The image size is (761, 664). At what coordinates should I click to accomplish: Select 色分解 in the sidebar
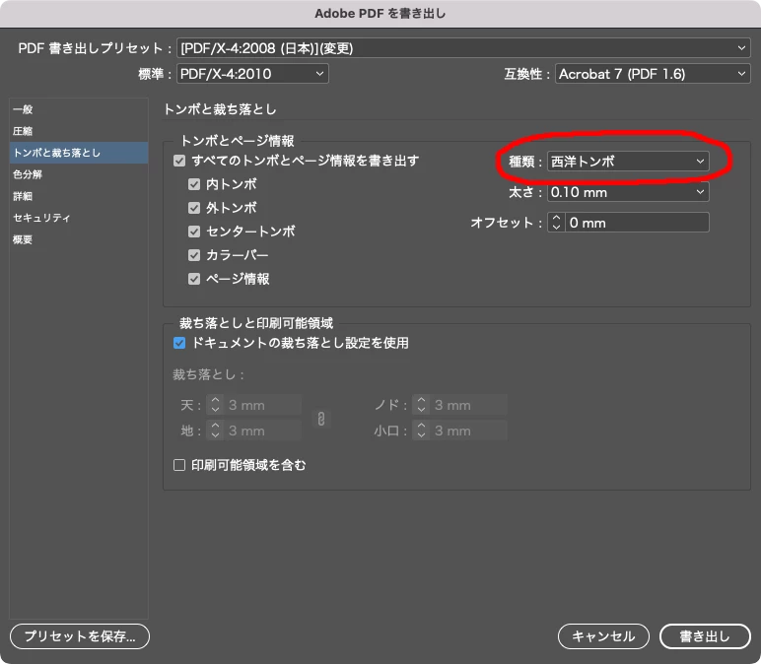pyautogui.click(x=79, y=174)
